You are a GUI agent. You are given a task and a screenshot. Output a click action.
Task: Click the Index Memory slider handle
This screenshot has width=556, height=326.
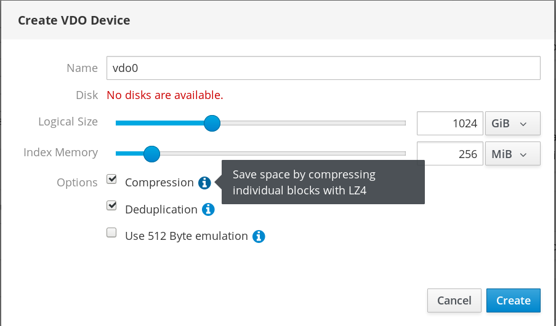pyautogui.click(x=151, y=154)
